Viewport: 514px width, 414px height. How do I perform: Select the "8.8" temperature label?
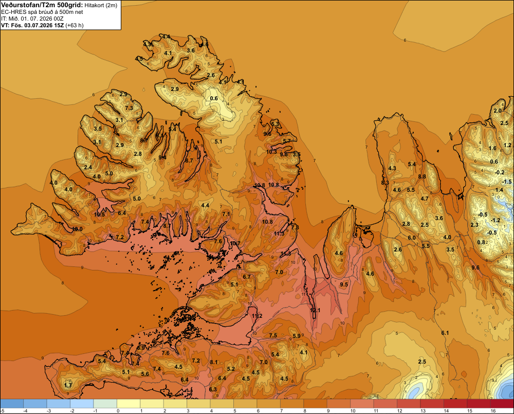pos(422,176)
